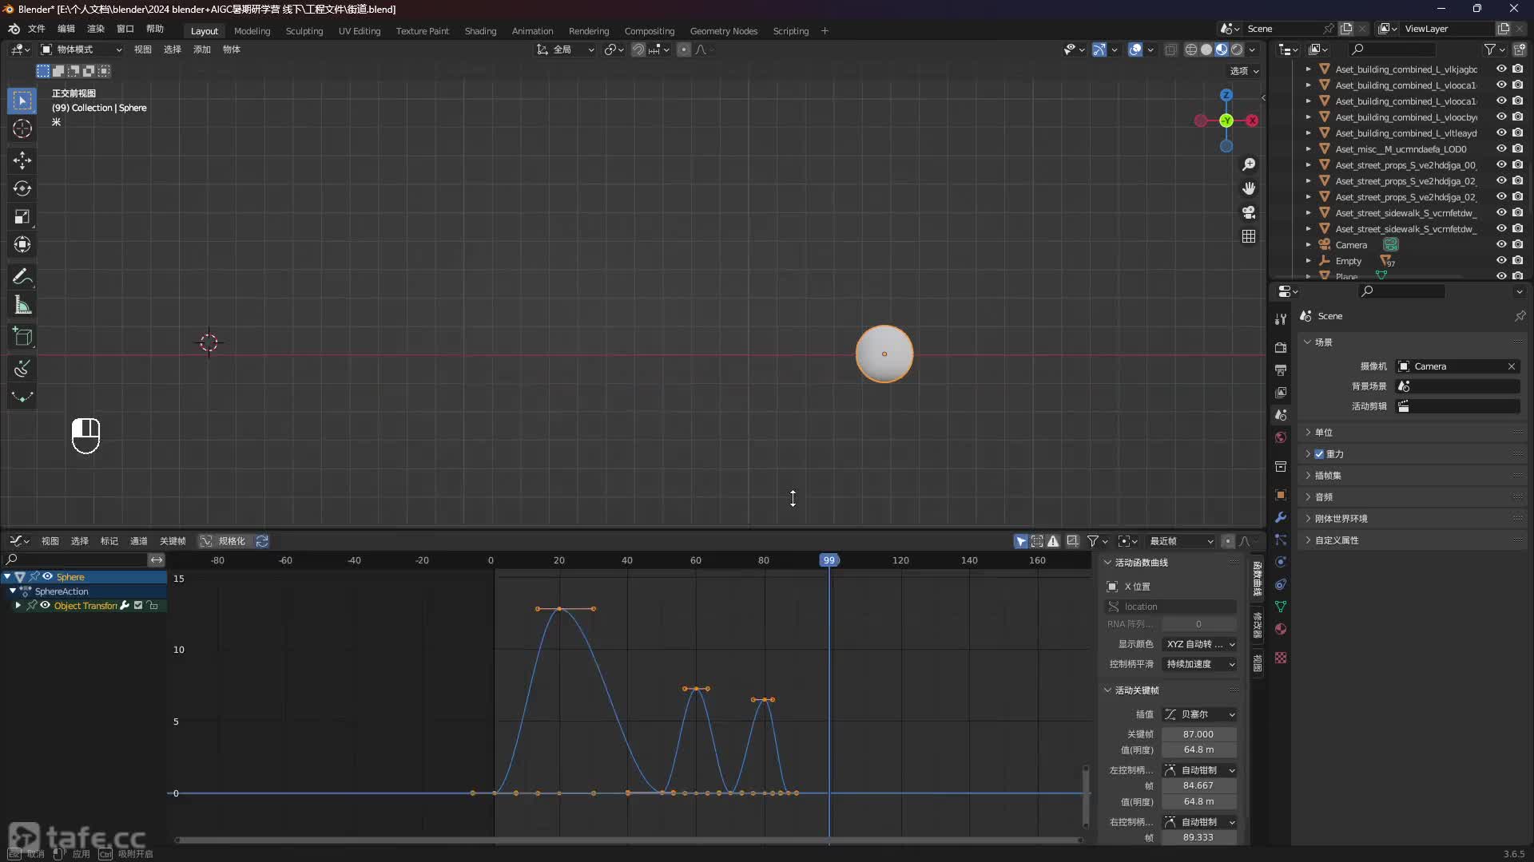Expand Rigid Body World panel

coord(1341,519)
